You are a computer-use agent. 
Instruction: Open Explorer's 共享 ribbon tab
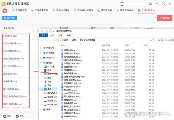click(x=60, y=36)
